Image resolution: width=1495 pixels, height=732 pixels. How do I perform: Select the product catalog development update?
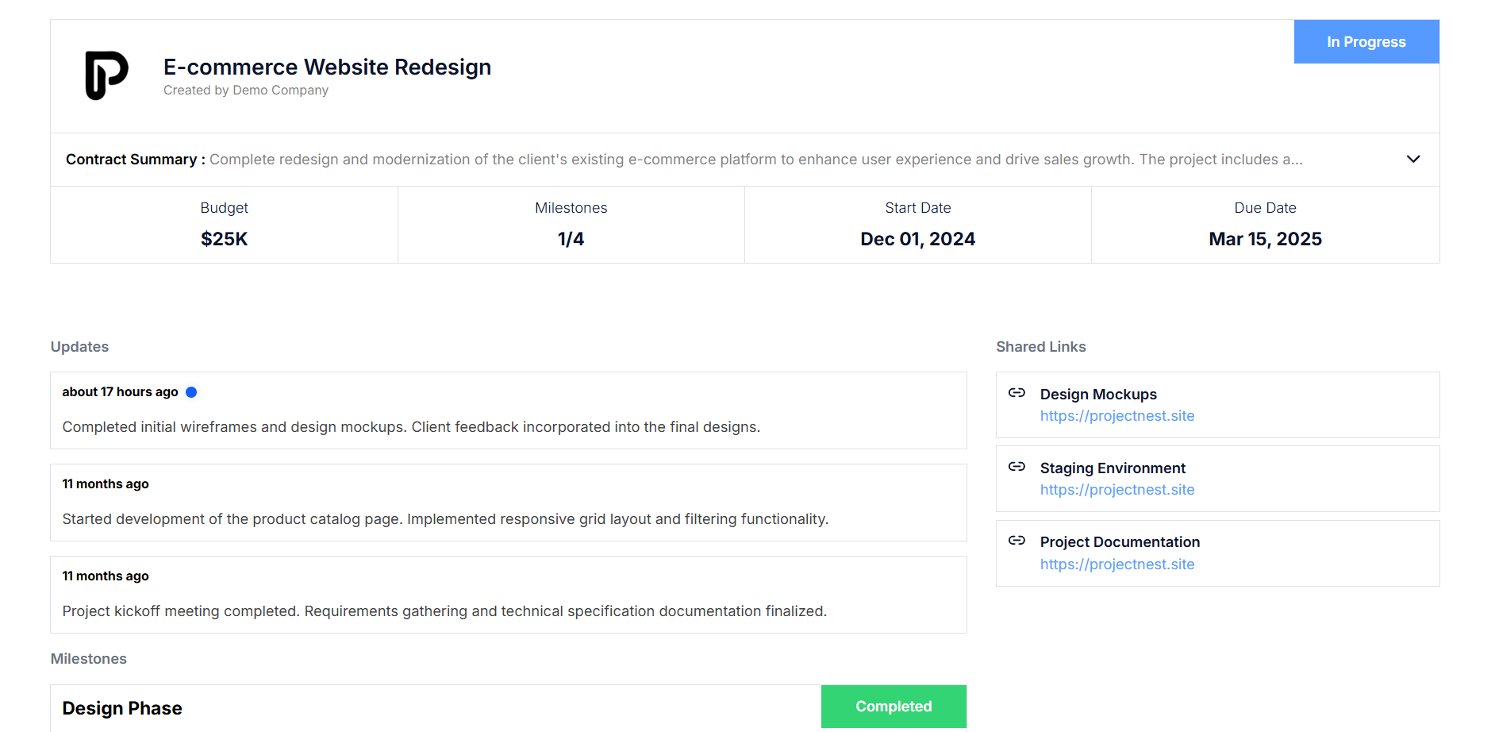508,503
